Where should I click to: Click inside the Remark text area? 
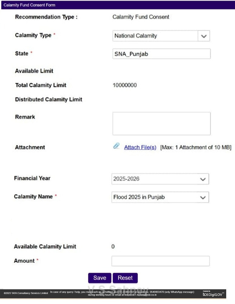point(161,123)
